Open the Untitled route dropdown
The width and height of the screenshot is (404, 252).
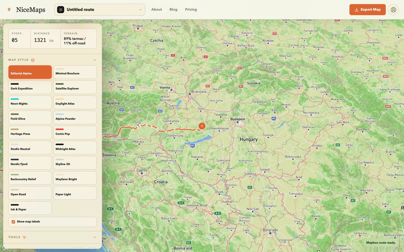pos(100,10)
